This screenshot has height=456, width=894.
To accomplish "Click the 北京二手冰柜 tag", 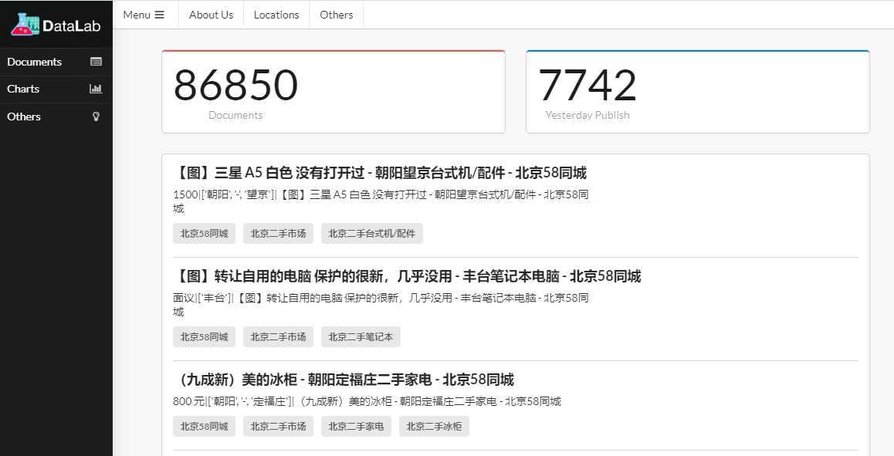I will point(434,427).
